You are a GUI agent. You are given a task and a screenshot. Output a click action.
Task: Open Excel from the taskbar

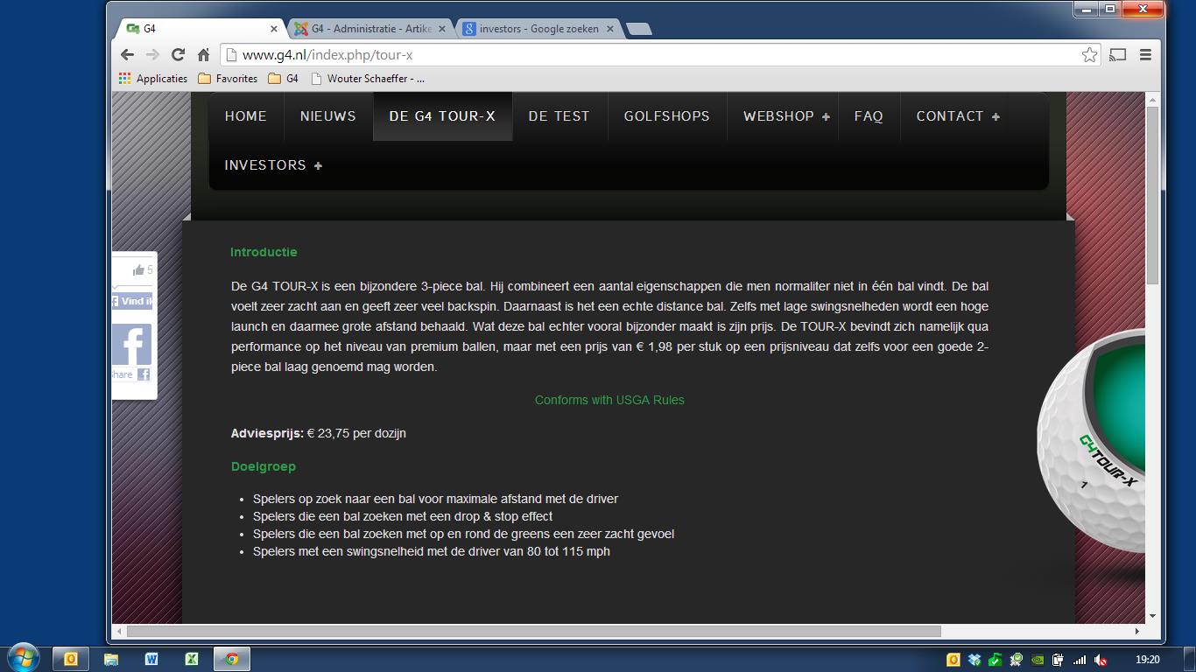pos(192,659)
